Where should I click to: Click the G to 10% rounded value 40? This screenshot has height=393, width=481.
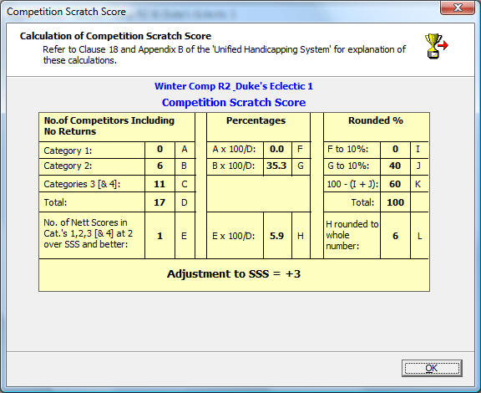(395, 166)
